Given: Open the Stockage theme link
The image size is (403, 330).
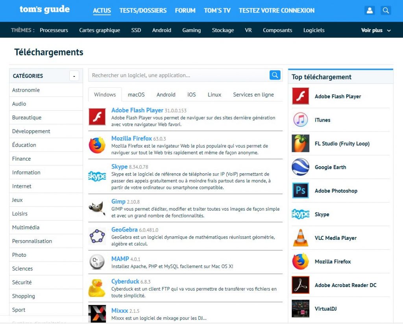Looking at the screenshot, I should coord(223,30).
